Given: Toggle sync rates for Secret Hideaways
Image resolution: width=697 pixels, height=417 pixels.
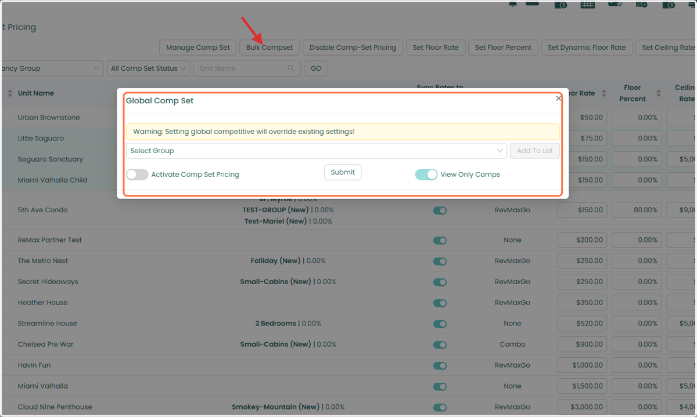Looking at the screenshot, I should pyautogui.click(x=440, y=282).
